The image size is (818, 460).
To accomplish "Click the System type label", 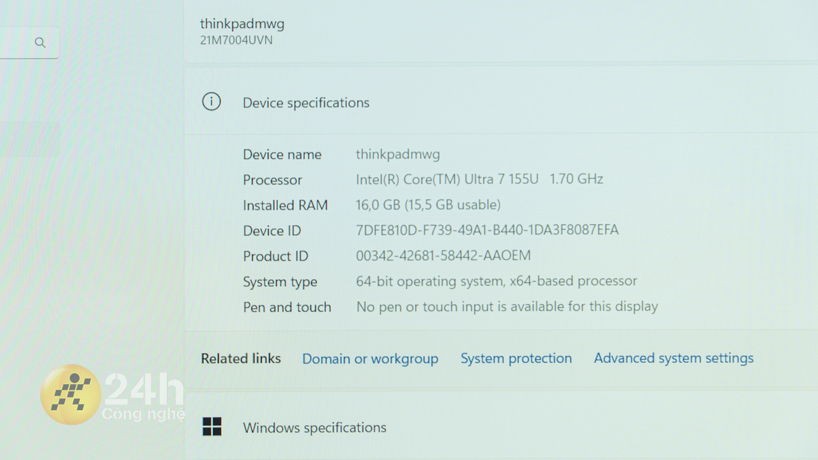I will pos(280,282).
